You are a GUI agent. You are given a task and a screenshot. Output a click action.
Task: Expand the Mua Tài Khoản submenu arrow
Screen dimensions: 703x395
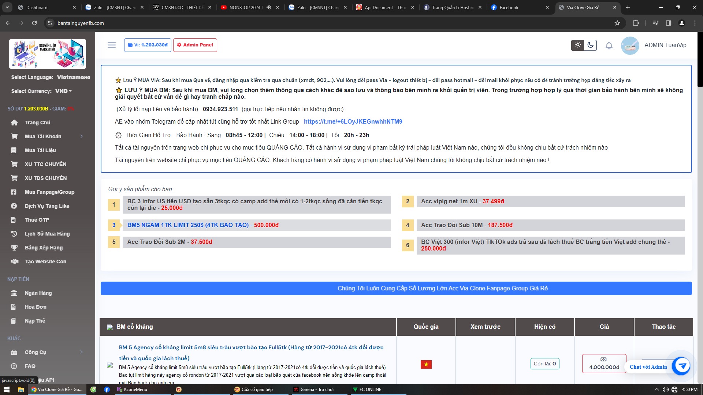81,136
